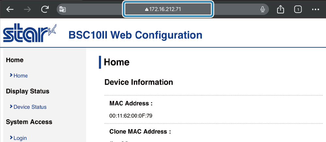Image resolution: width=326 pixels, height=142 pixels.
Task: Select the System Access sidebar section heading
Action: point(29,122)
